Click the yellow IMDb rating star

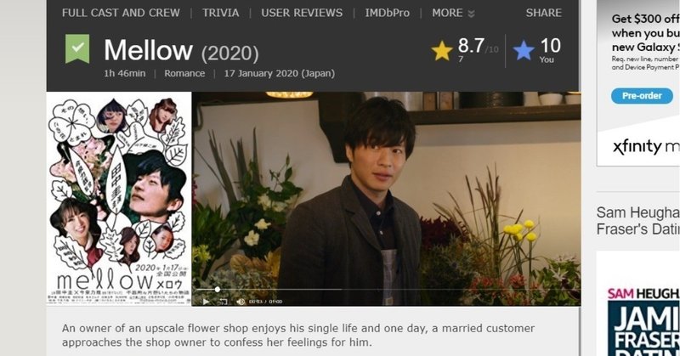(x=442, y=50)
